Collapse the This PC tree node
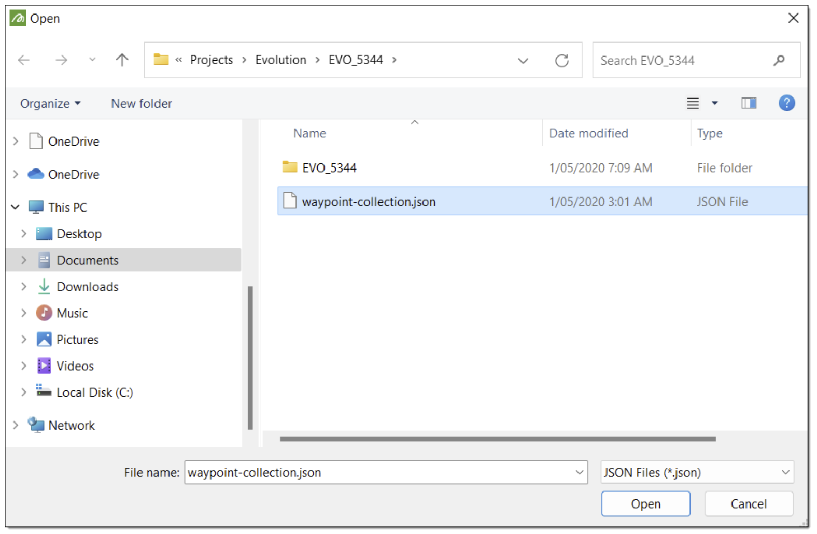This screenshot has height=534, width=817. [x=16, y=207]
